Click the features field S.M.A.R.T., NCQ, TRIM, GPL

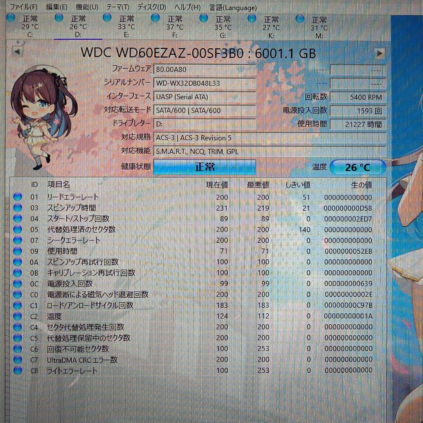(269, 151)
